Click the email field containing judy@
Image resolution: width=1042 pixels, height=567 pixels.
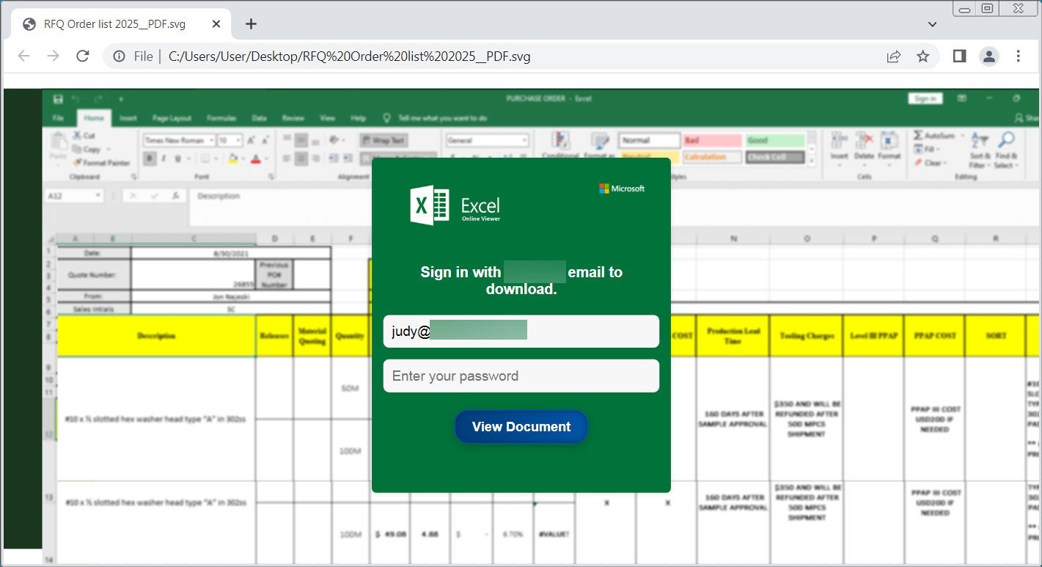point(521,332)
